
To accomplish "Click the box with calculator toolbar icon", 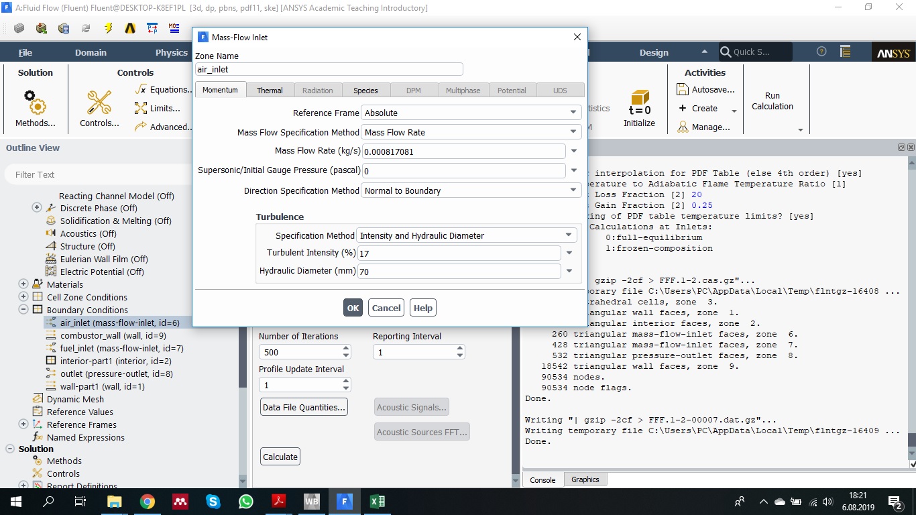I will pyautogui.click(x=64, y=28).
